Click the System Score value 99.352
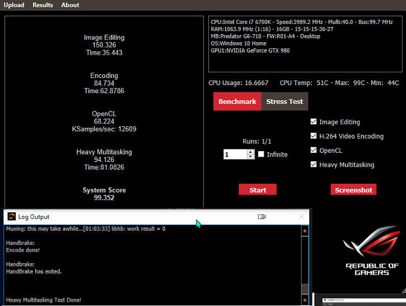The width and height of the screenshot is (406, 306). [x=104, y=198]
